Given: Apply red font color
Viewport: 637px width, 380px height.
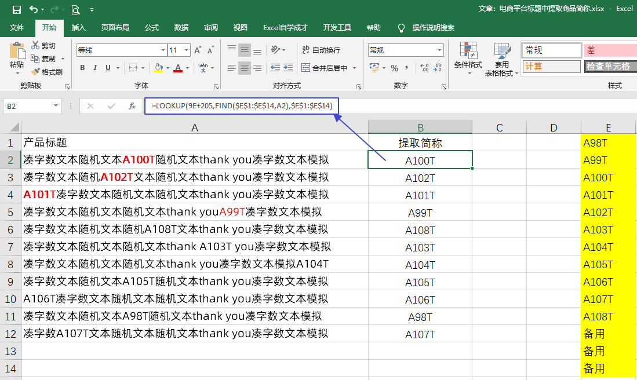Looking at the screenshot, I should point(178,68).
